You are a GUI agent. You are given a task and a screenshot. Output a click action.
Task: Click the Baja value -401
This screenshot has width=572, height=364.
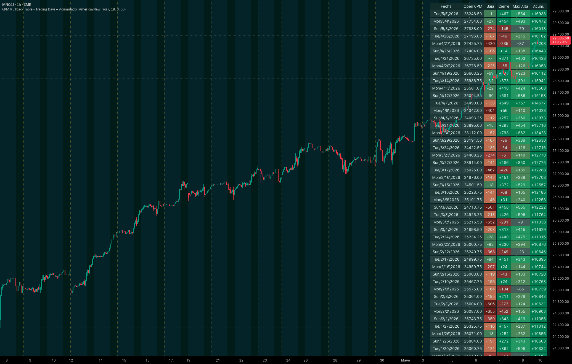coord(490,110)
